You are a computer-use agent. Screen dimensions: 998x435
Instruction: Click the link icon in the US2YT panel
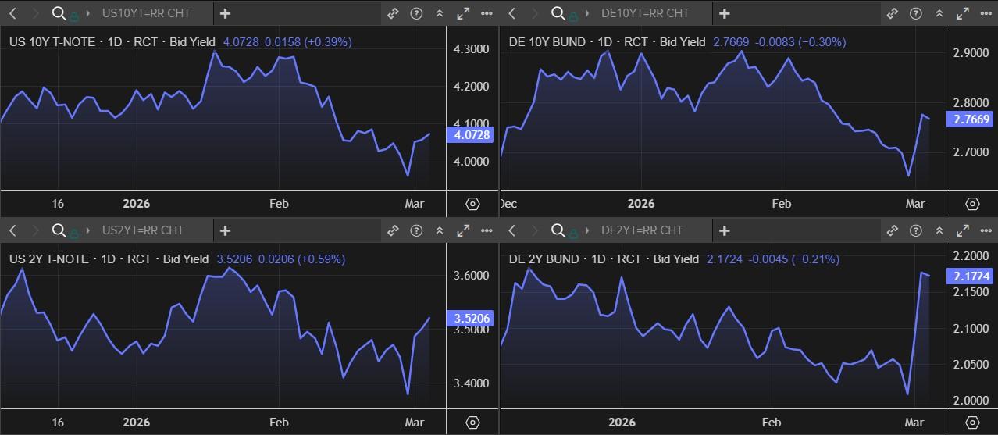(x=393, y=230)
